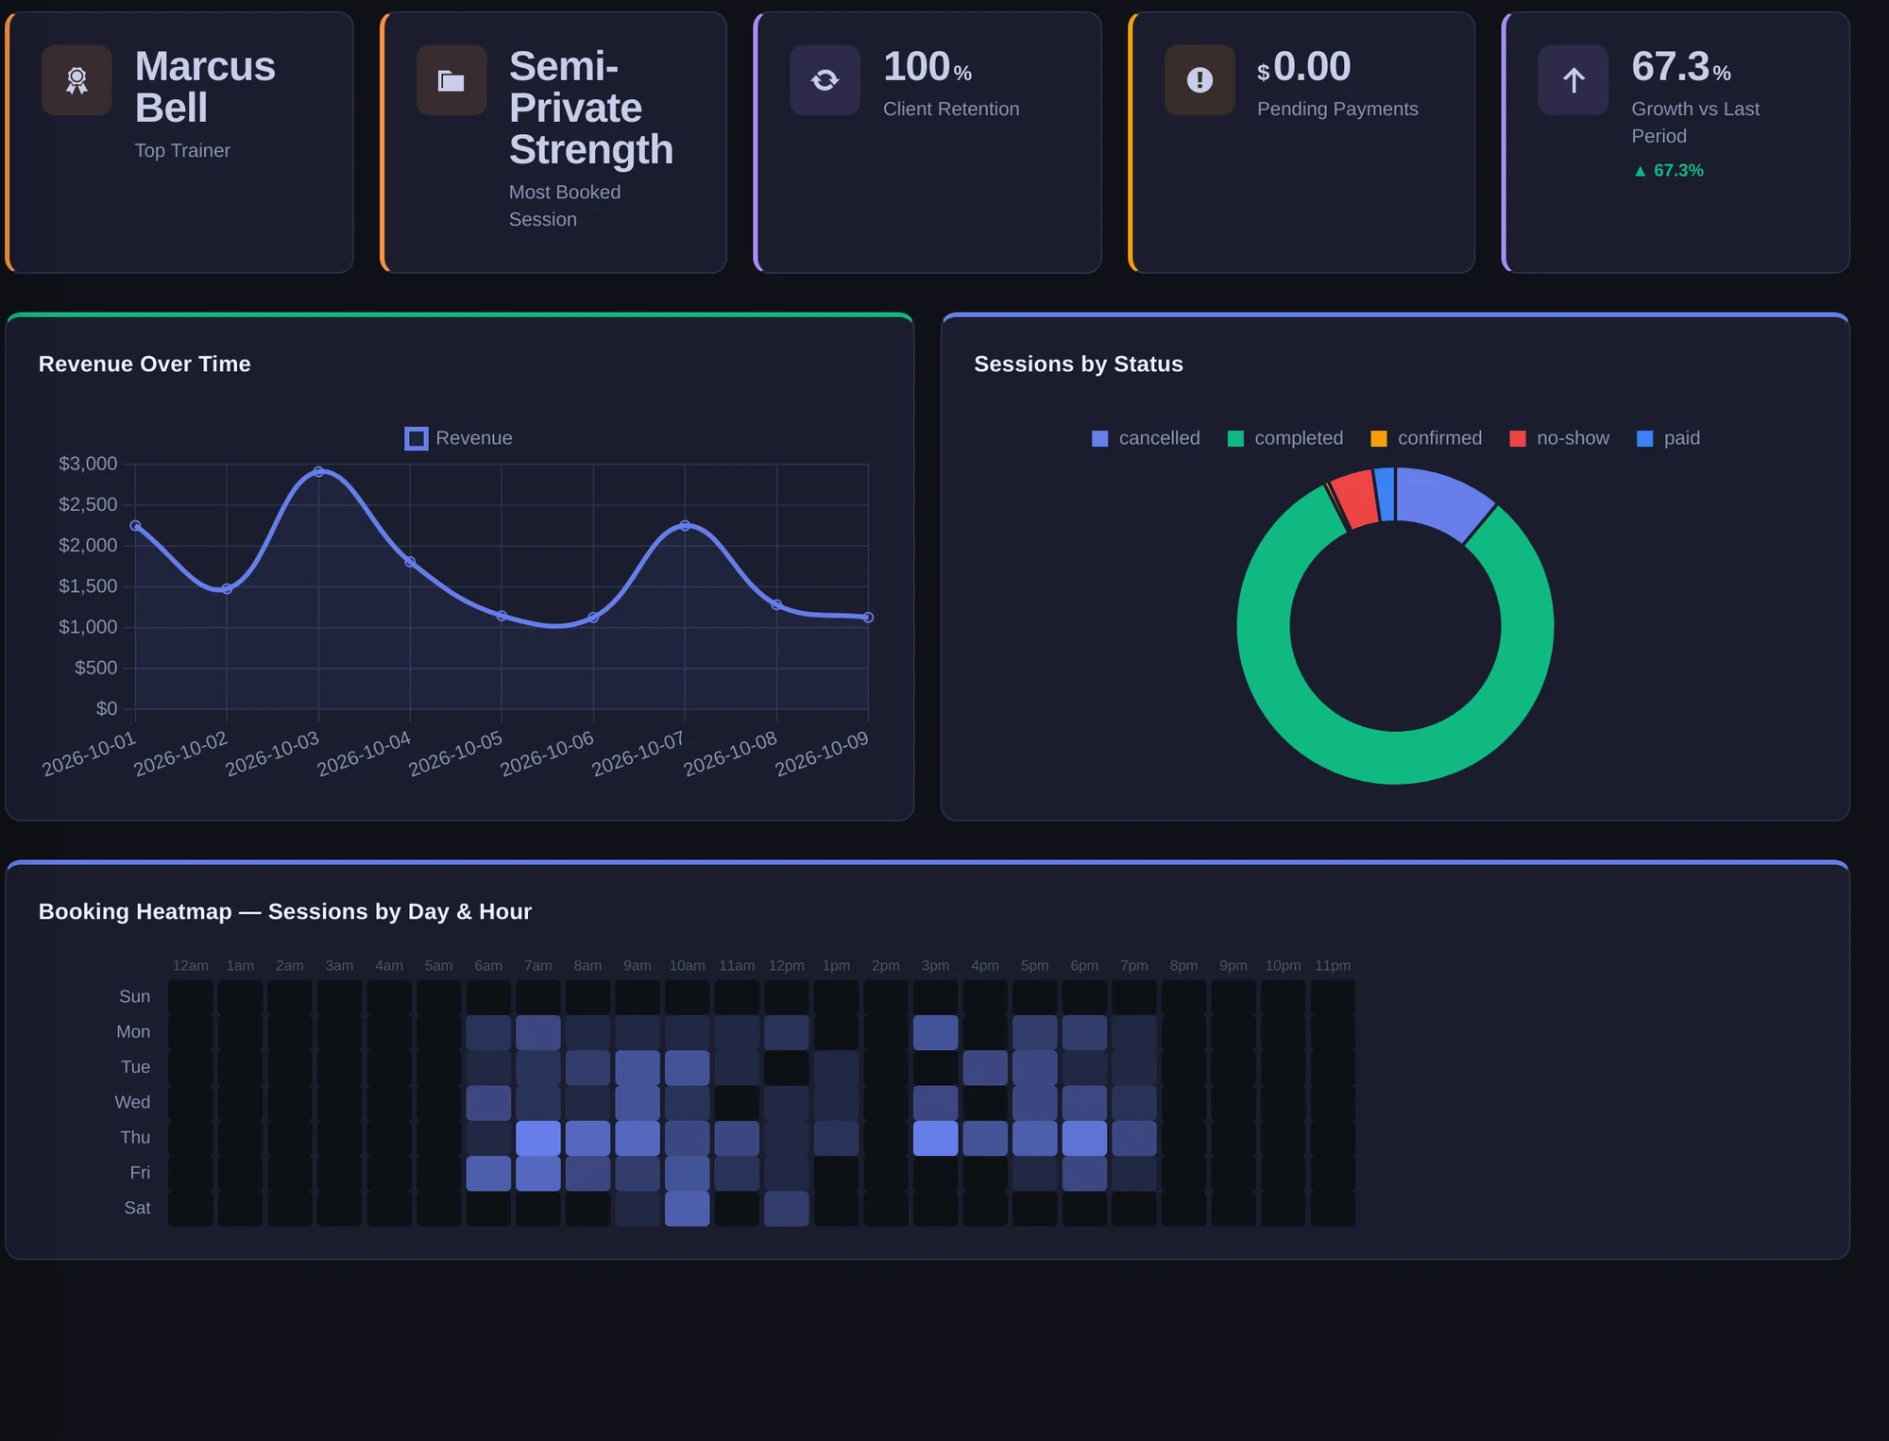
Task: Select the revenue point on 2026-10-07
Action: [685, 525]
